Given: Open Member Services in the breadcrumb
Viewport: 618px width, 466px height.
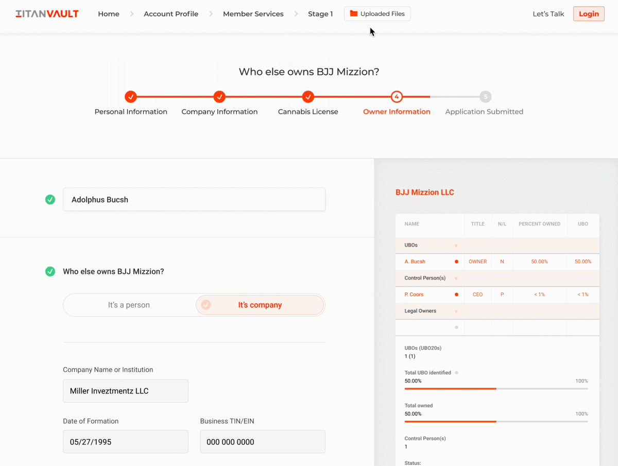Looking at the screenshot, I should point(253,14).
